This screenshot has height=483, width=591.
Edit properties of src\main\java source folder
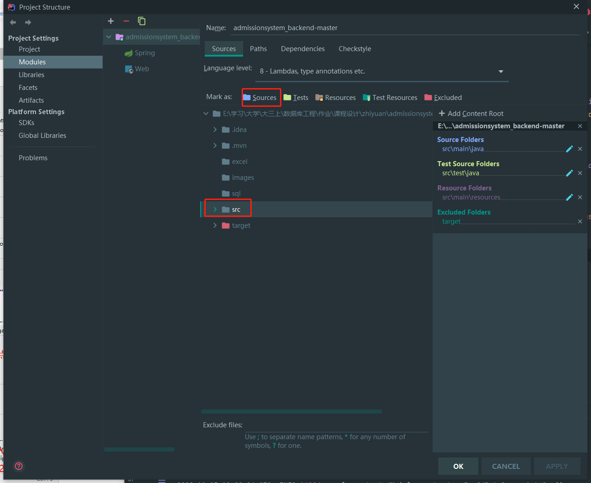tap(569, 149)
